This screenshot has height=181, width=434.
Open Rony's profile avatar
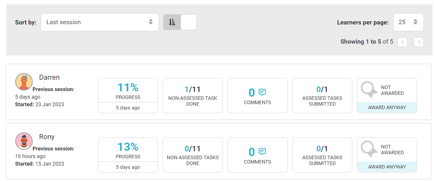pyautogui.click(x=24, y=141)
